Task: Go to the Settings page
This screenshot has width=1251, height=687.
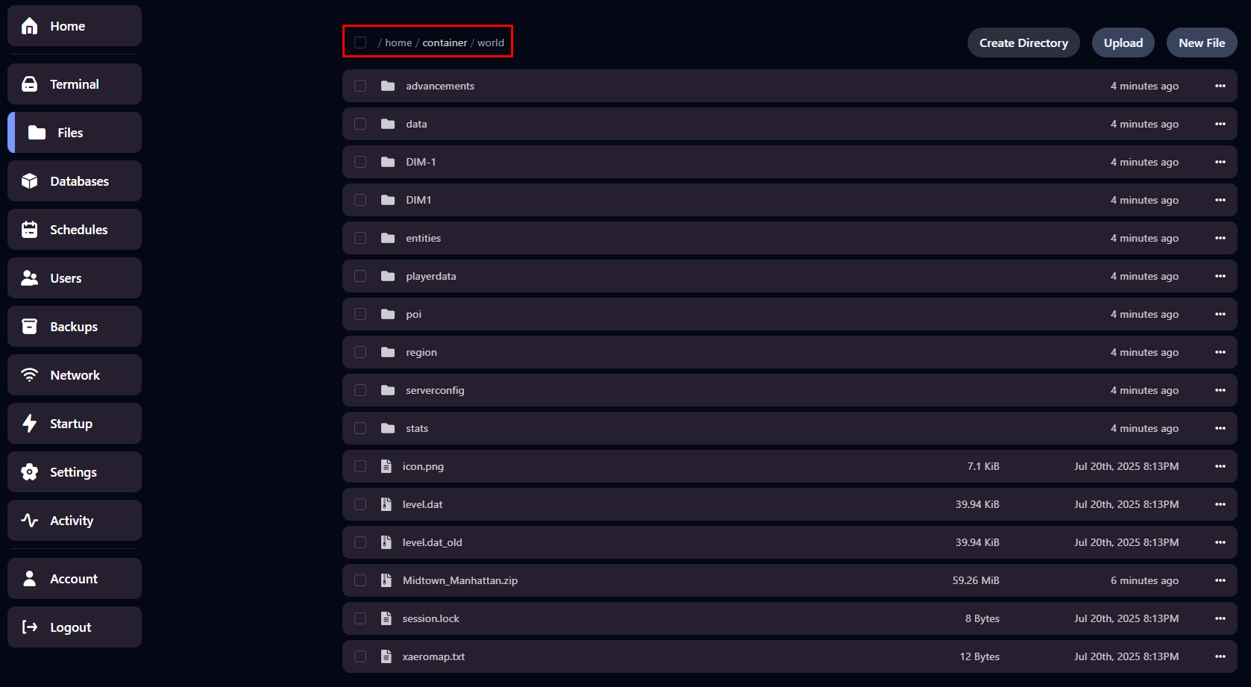Action: [x=73, y=472]
